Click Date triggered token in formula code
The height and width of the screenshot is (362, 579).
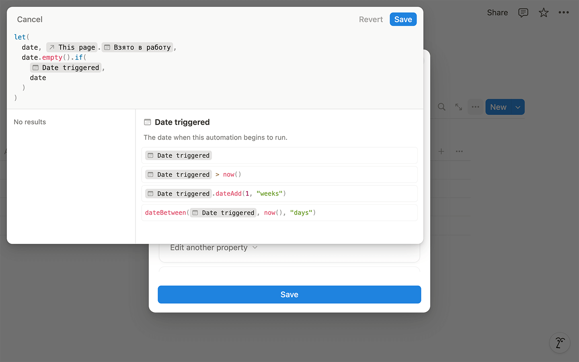(66, 68)
